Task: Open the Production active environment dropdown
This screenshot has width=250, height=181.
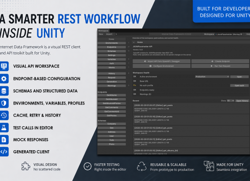Action: click(212, 77)
